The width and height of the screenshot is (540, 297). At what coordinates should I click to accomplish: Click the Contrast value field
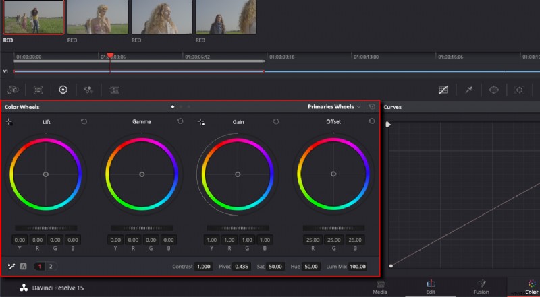tap(203, 267)
